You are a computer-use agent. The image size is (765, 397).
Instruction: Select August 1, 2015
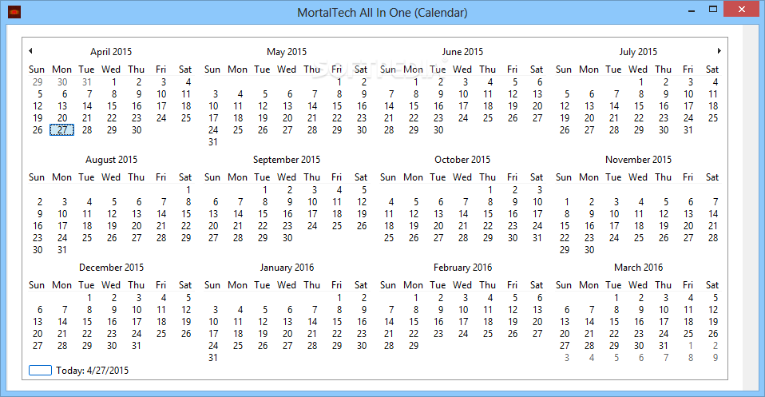point(188,190)
